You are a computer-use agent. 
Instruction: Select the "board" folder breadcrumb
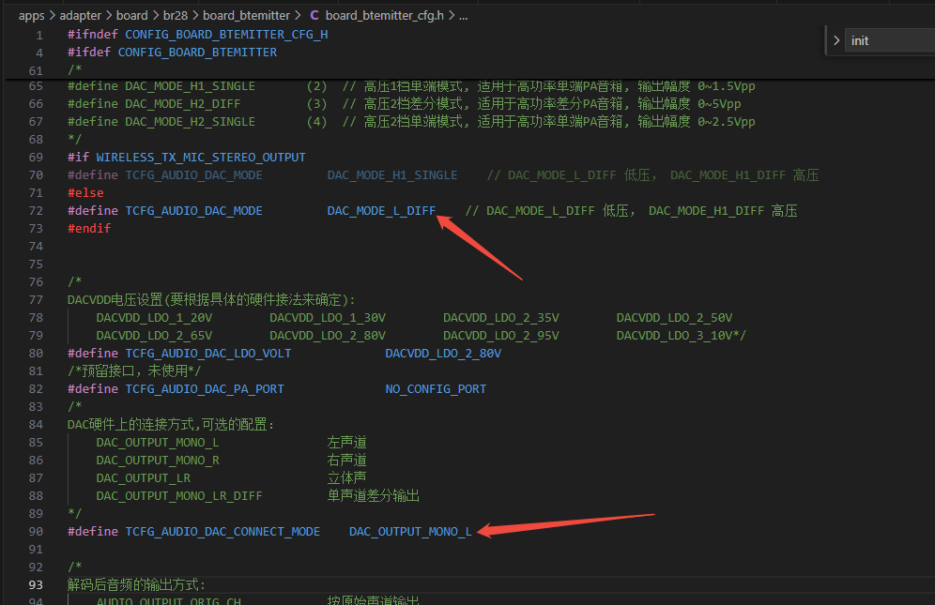(131, 16)
